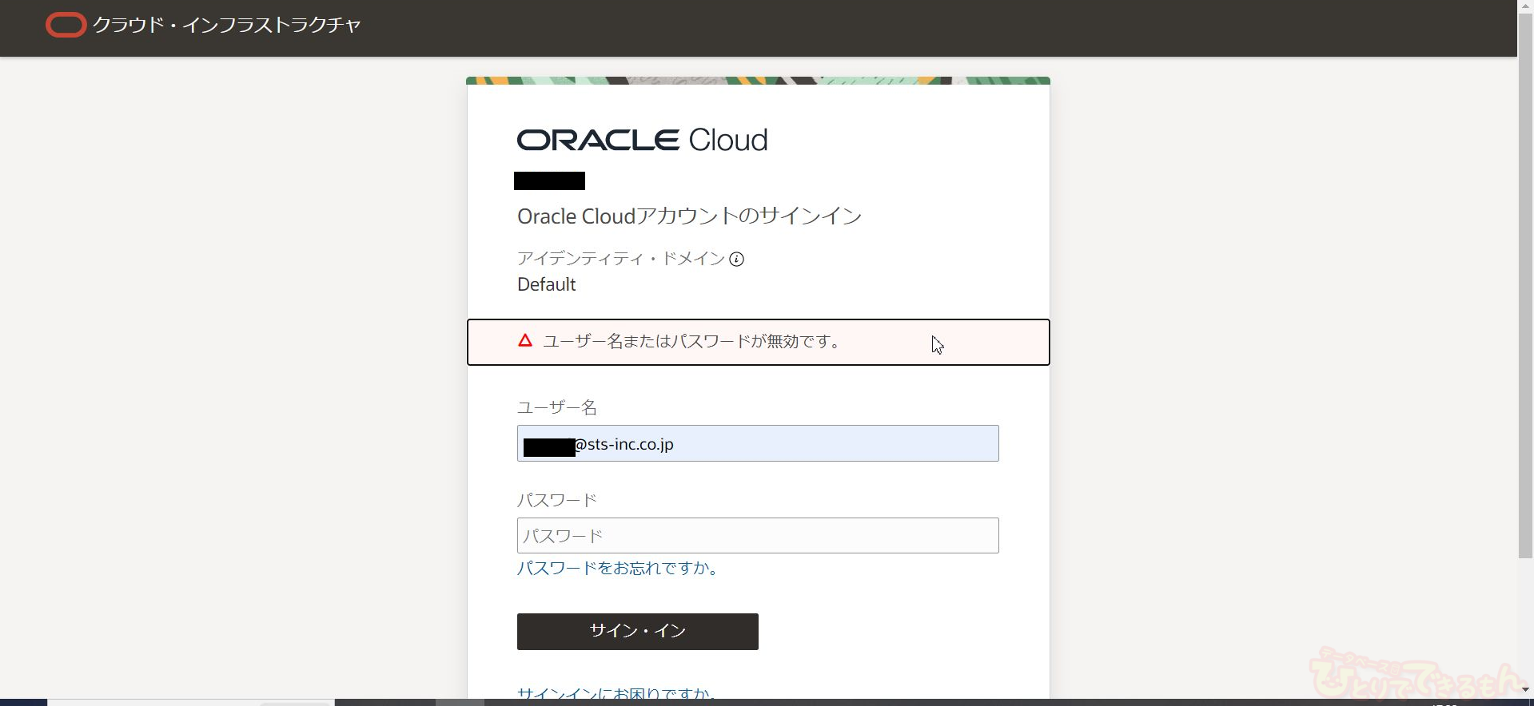1534x706 pixels.
Task: Click the サイン・イン button
Action: tap(637, 631)
